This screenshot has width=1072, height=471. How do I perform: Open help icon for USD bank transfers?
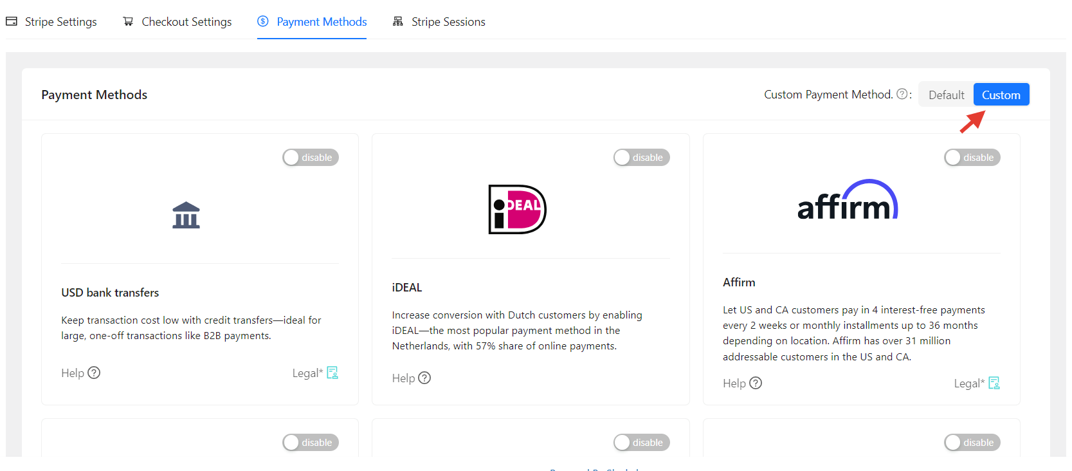click(94, 373)
